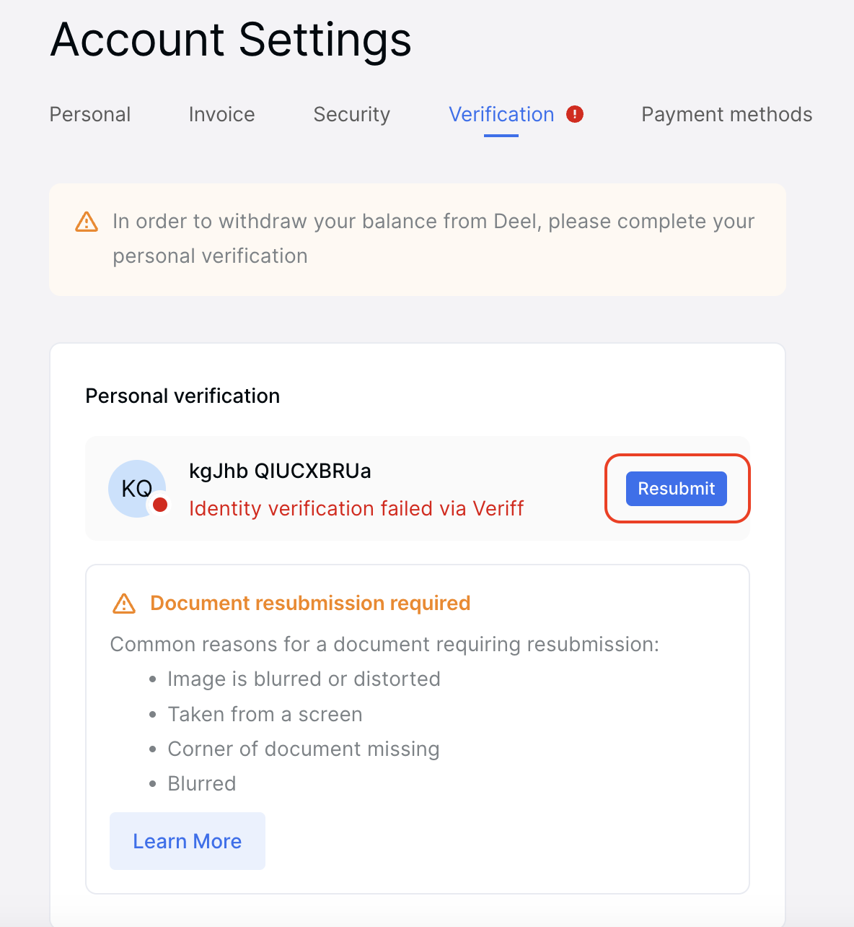Open the Security tab
Screen dimensions: 854x927
pos(351,114)
